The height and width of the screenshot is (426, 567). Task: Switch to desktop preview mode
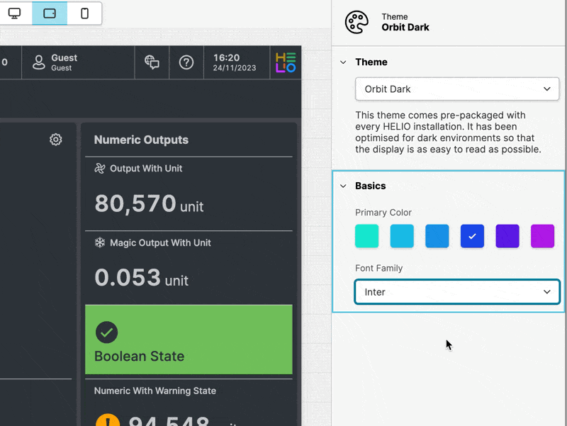pos(14,13)
